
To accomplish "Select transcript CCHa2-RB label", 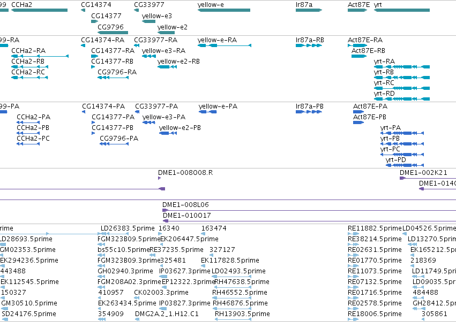I will pyautogui.click(x=28, y=62).
